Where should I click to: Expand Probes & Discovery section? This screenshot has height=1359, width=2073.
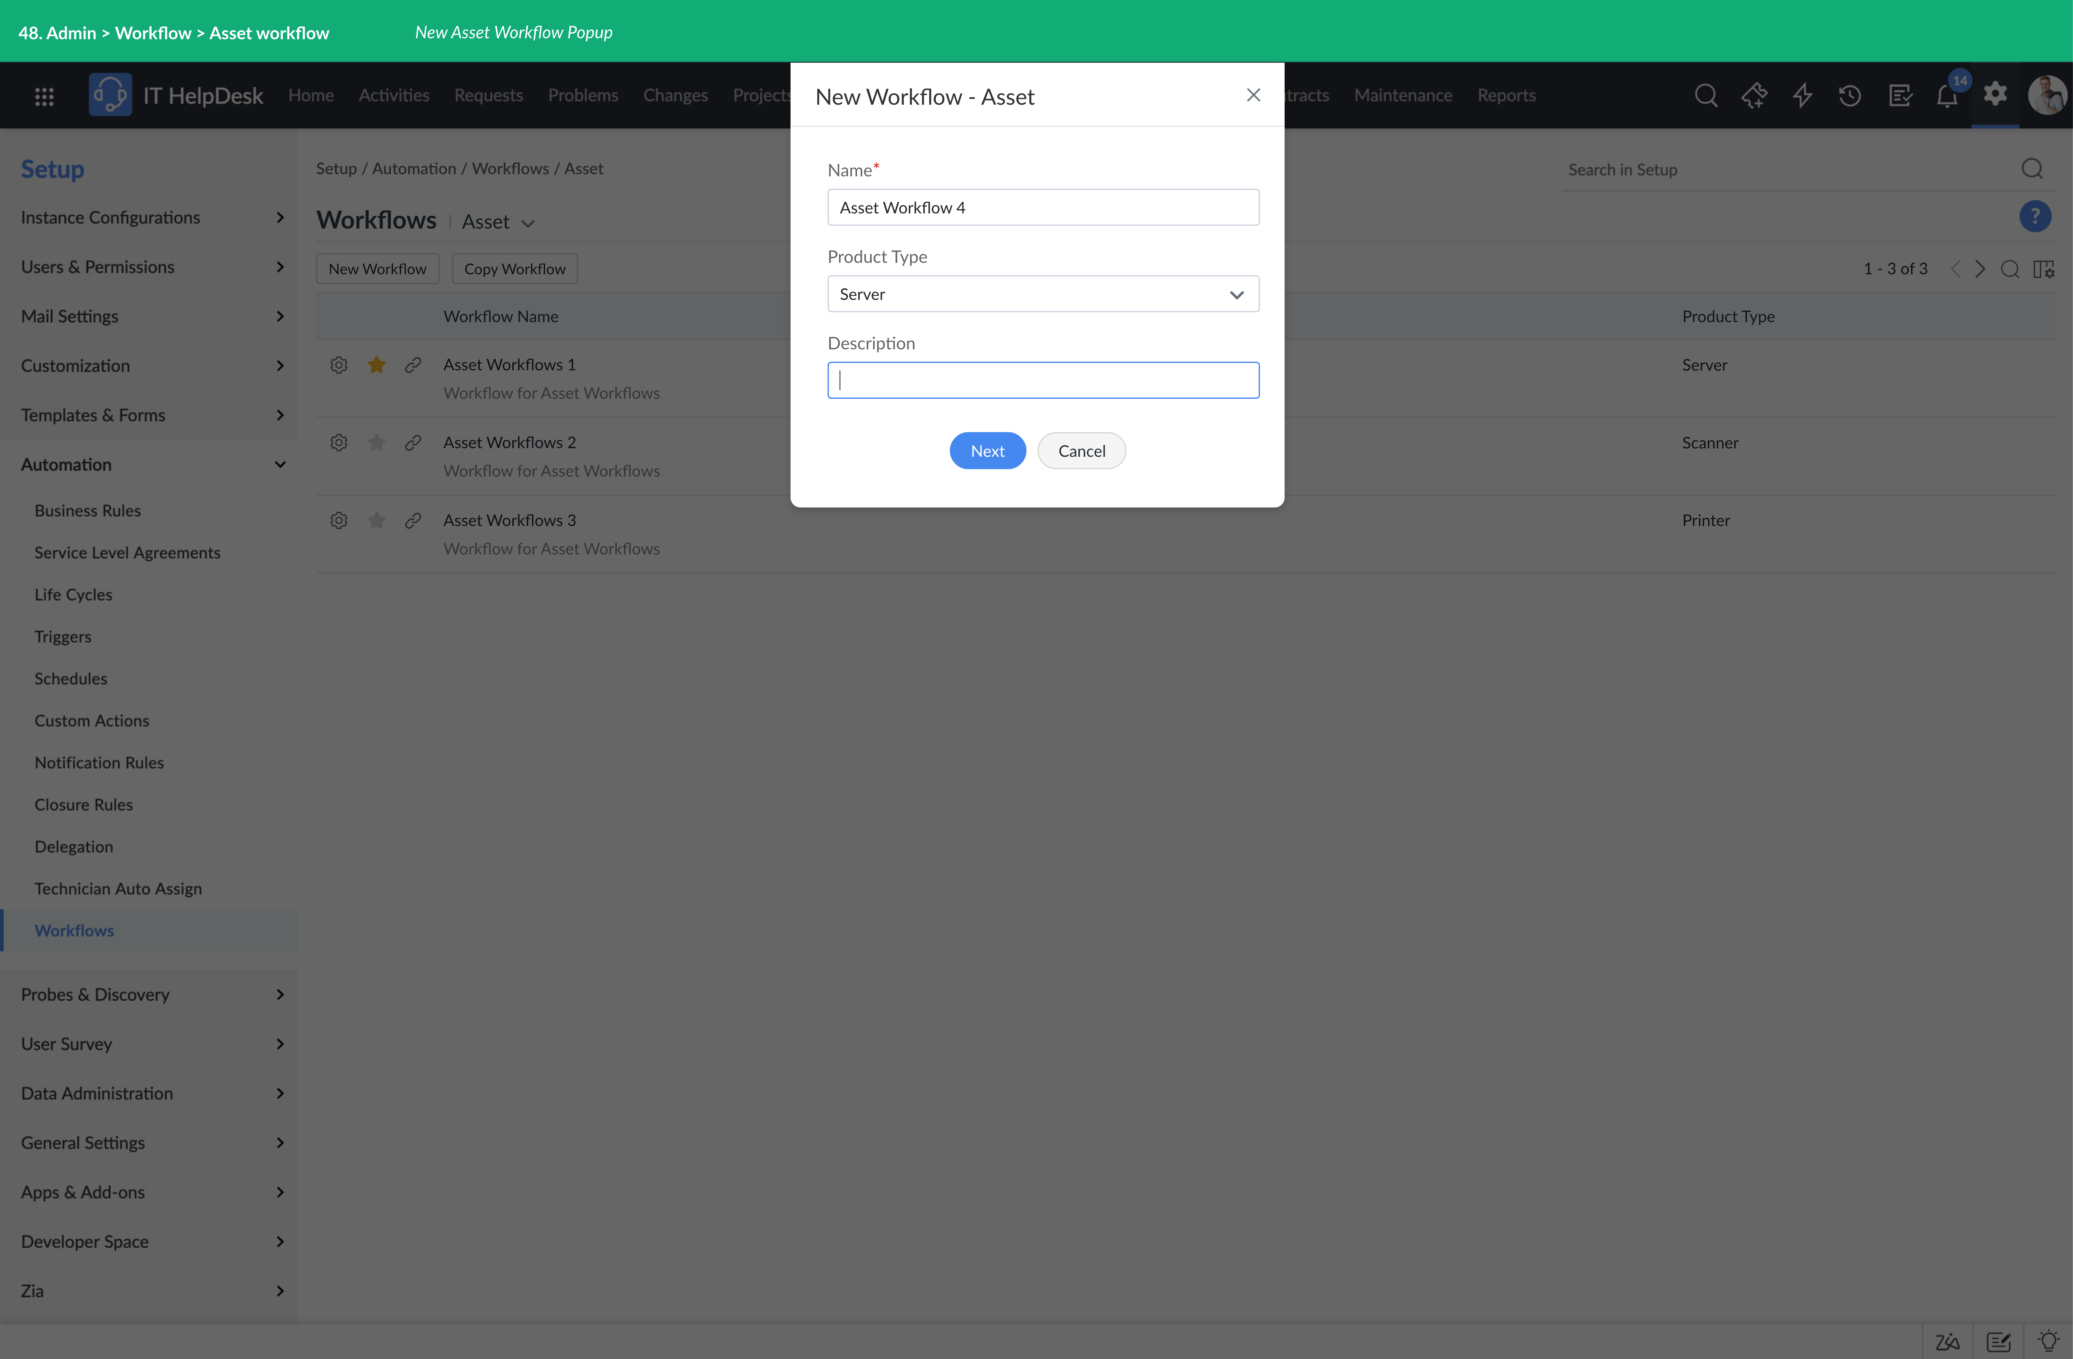tap(149, 995)
